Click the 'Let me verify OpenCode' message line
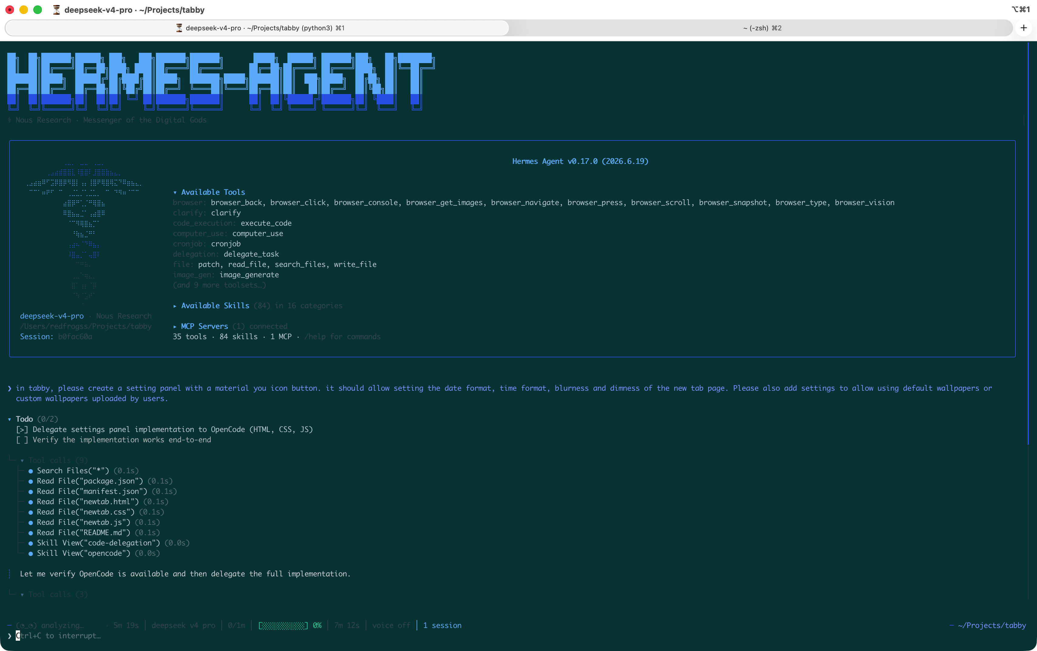Image resolution: width=1037 pixels, height=651 pixels. (x=185, y=574)
